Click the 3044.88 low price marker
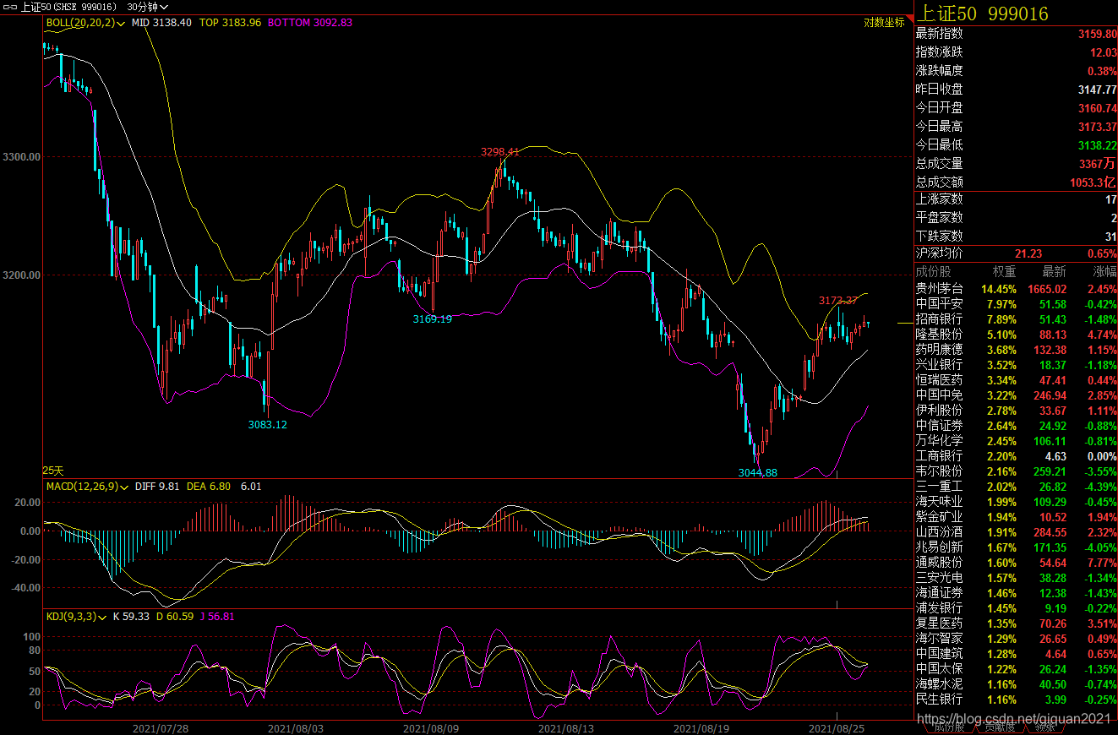The height and width of the screenshot is (735, 1118). click(758, 472)
